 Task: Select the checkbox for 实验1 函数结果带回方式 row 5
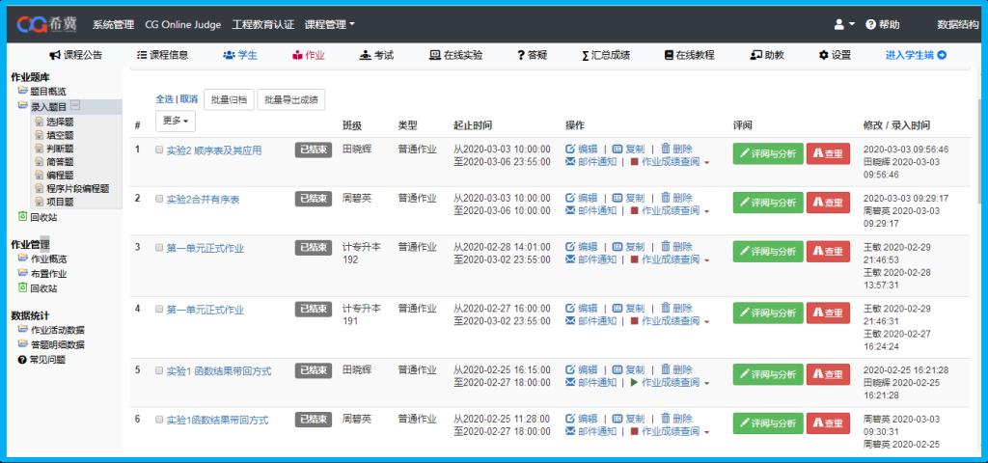tap(159, 370)
